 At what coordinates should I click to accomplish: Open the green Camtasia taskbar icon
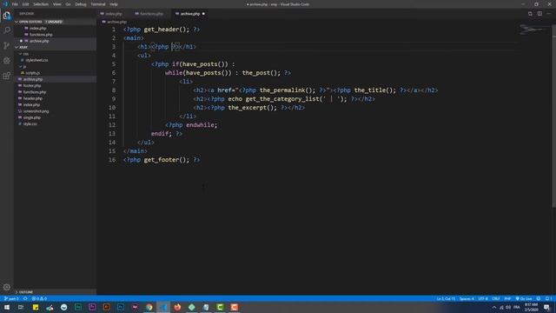(x=220, y=307)
